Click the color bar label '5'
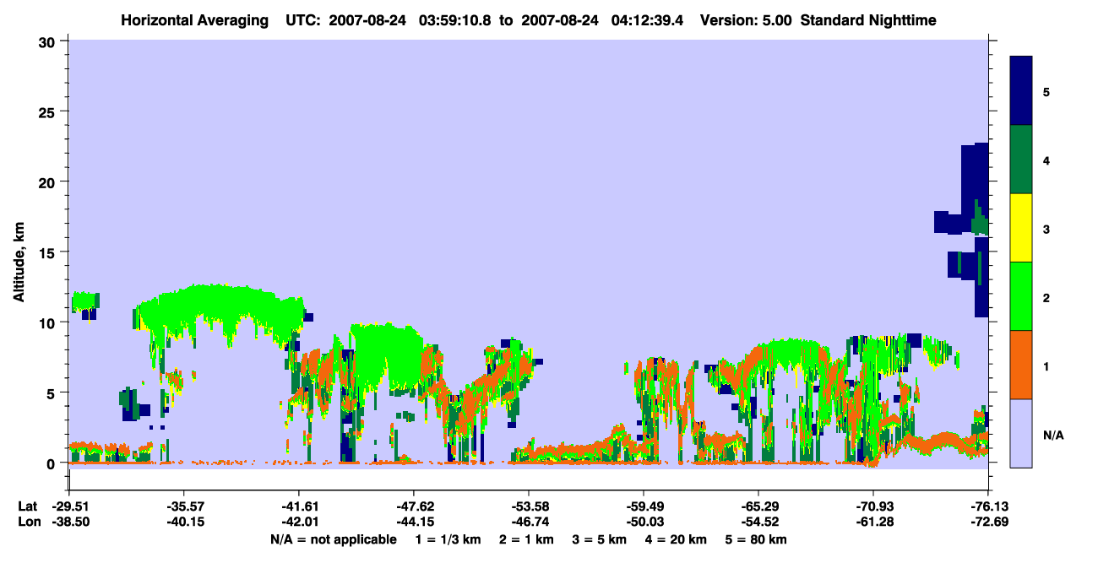Image resolution: width=1098 pixels, height=563 pixels. click(1046, 92)
